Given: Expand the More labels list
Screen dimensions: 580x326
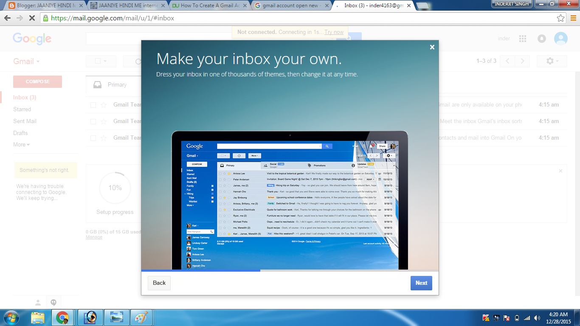Looking at the screenshot, I should pos(21,145).
